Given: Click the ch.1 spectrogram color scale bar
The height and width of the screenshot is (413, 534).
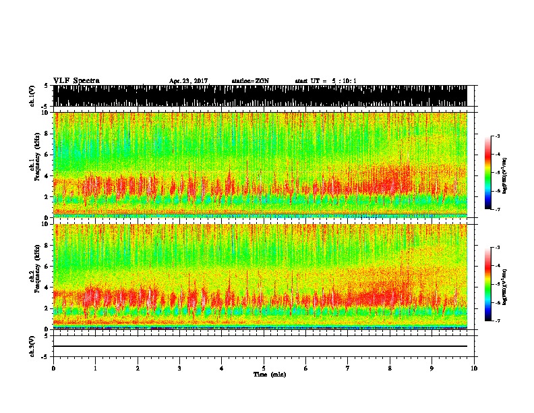Looking at the screenshot, I should pyautogui.click(x=487, y=173).
